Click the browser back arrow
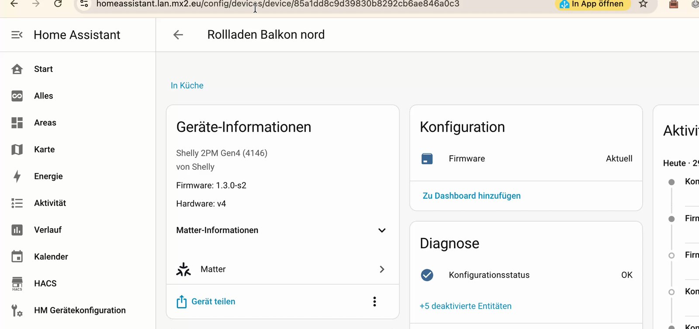Screen dimensions: 699x329 click(14, 4)
